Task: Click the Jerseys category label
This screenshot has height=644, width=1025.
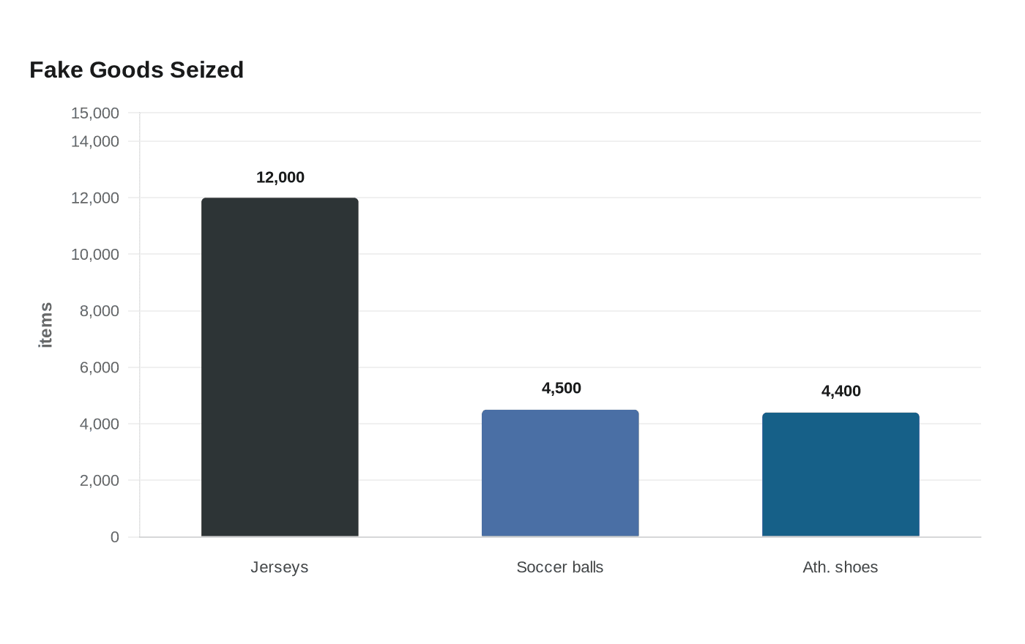Action: 280,567
